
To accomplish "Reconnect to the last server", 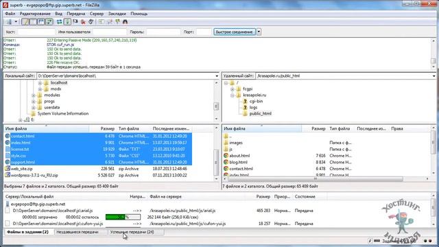I will pyautogui.click(x=91, y=21).
